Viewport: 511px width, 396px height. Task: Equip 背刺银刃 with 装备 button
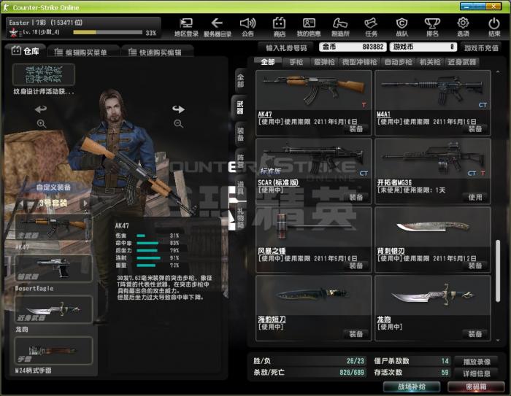[474, 265]
